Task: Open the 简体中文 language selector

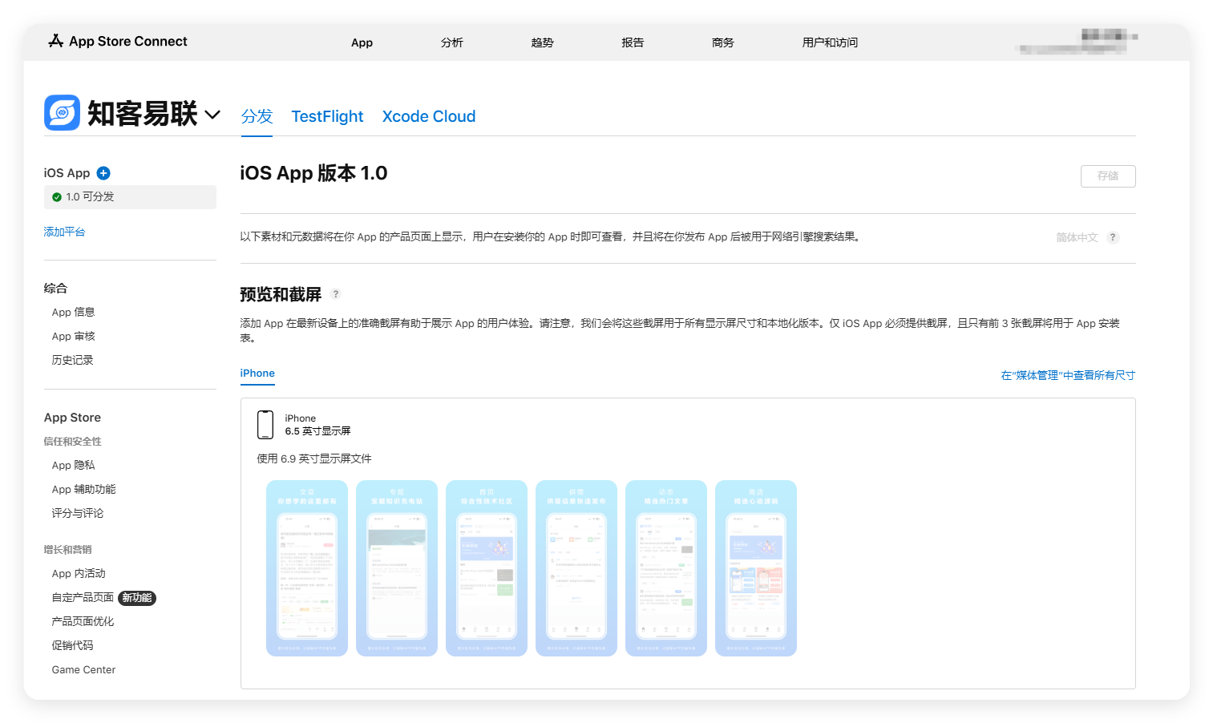Action: (1077, 237)
